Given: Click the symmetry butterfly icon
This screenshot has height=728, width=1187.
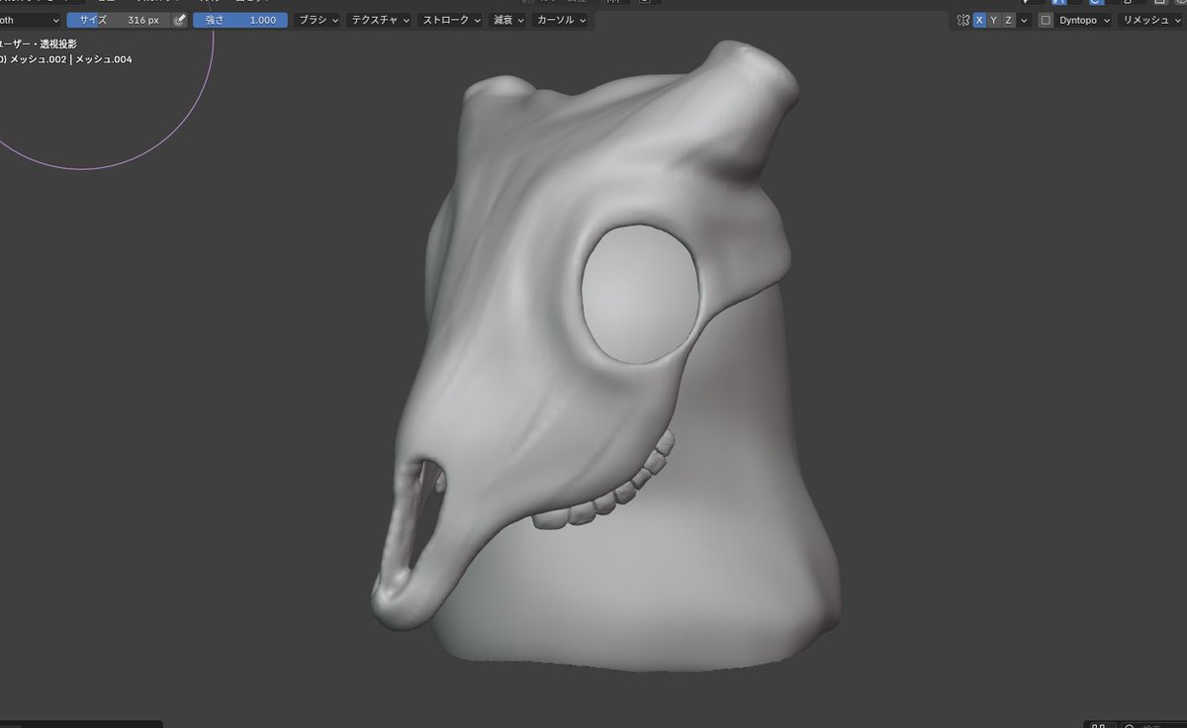Looking at the screenshot, I should 962,20.
